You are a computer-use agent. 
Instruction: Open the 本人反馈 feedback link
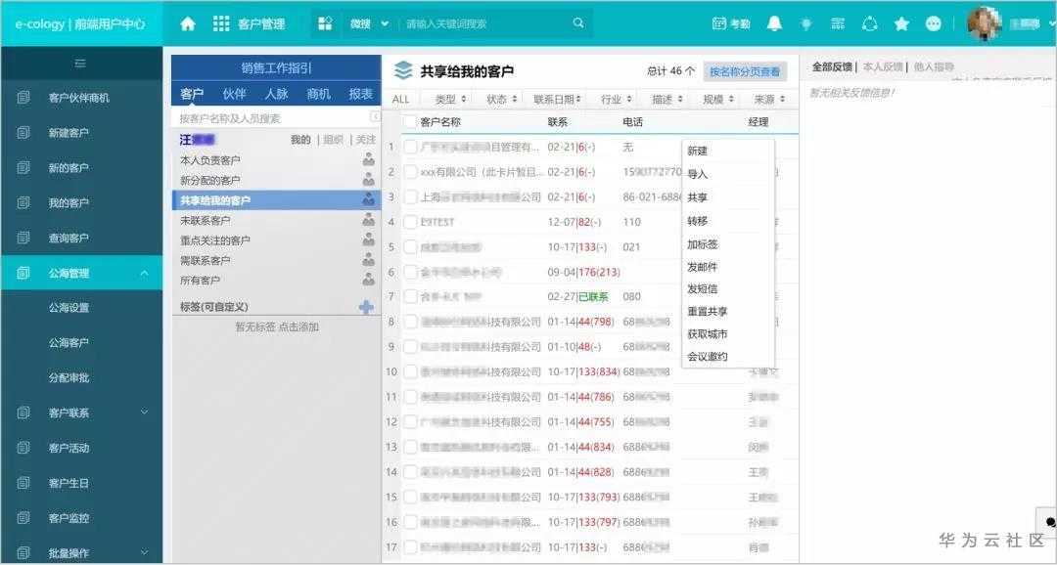[882, 66]
